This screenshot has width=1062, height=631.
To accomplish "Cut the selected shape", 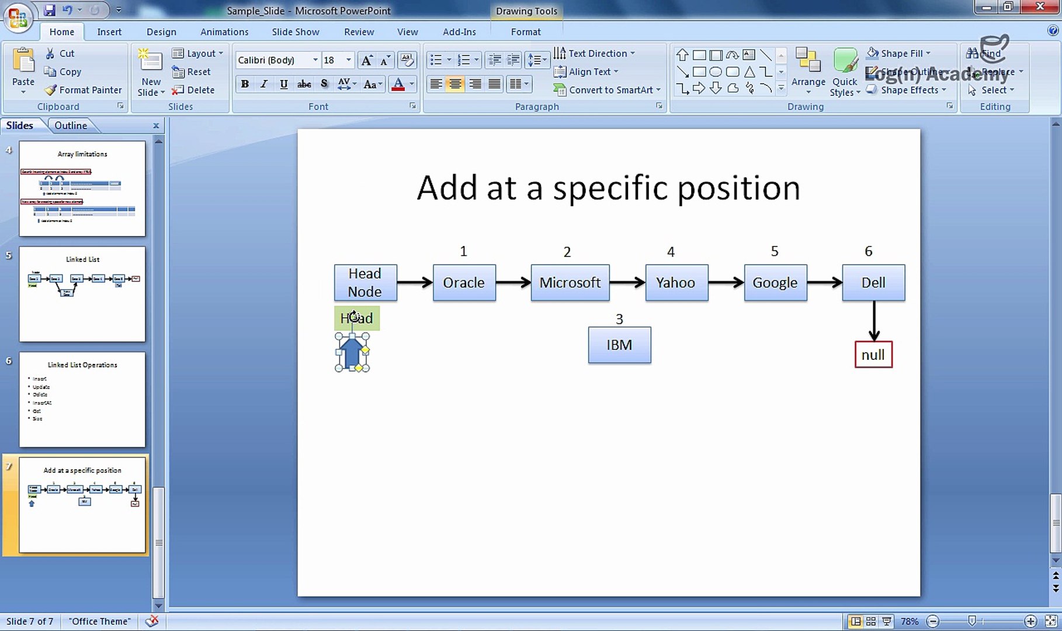I will (60, 53).
